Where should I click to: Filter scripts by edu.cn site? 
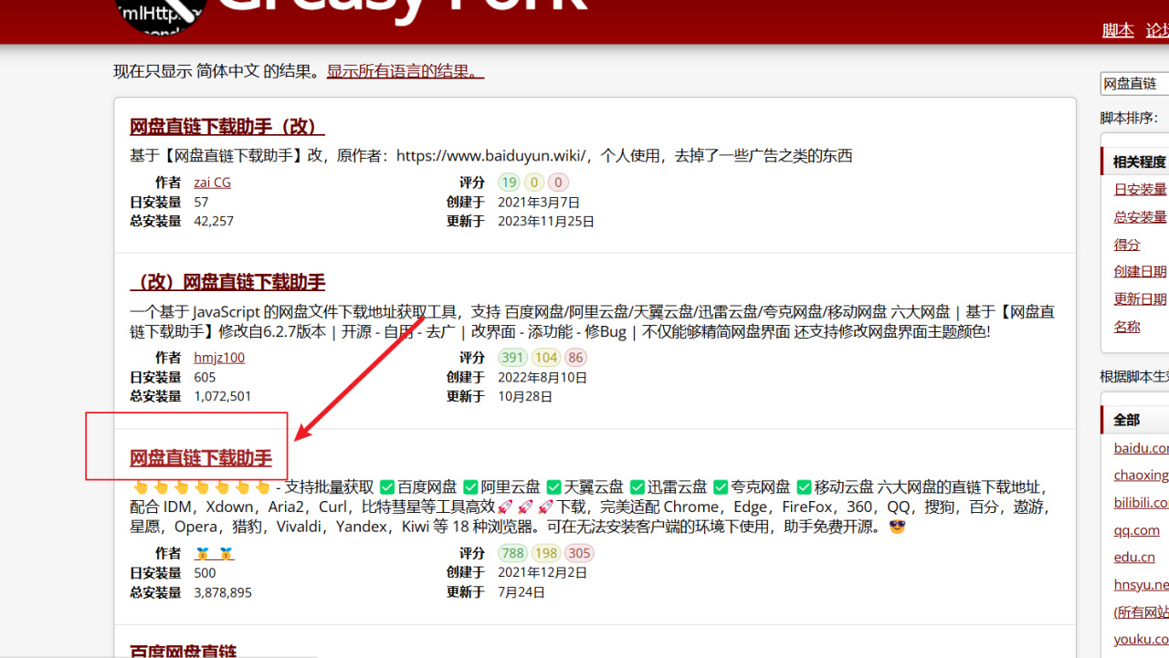tap(1134, 558)
